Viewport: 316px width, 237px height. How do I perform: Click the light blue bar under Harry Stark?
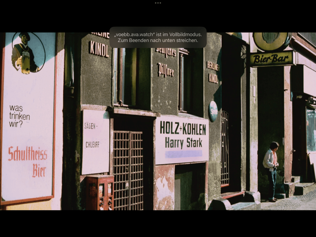pos(183,154)
